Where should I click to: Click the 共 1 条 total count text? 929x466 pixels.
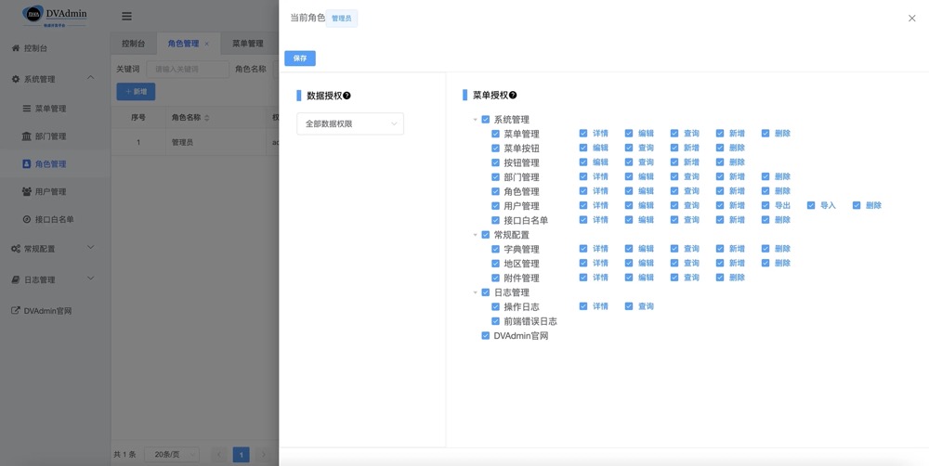(124, 455)
